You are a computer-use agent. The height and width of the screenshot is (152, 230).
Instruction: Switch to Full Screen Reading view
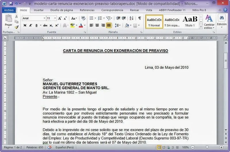164,147
